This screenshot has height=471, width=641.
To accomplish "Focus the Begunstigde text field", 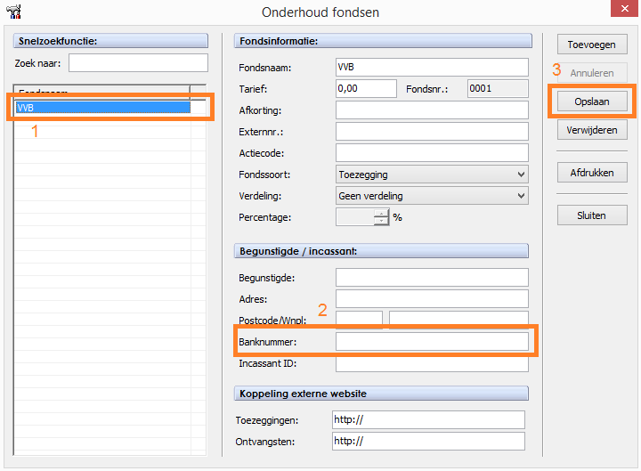I will (432, 277).
